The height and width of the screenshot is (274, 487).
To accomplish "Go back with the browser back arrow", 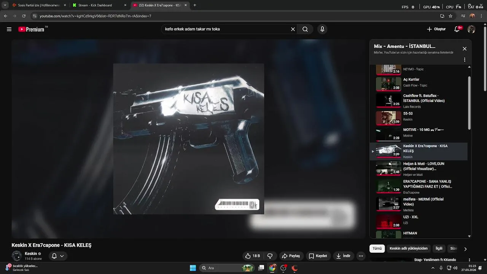I will (x=5, y=16).
